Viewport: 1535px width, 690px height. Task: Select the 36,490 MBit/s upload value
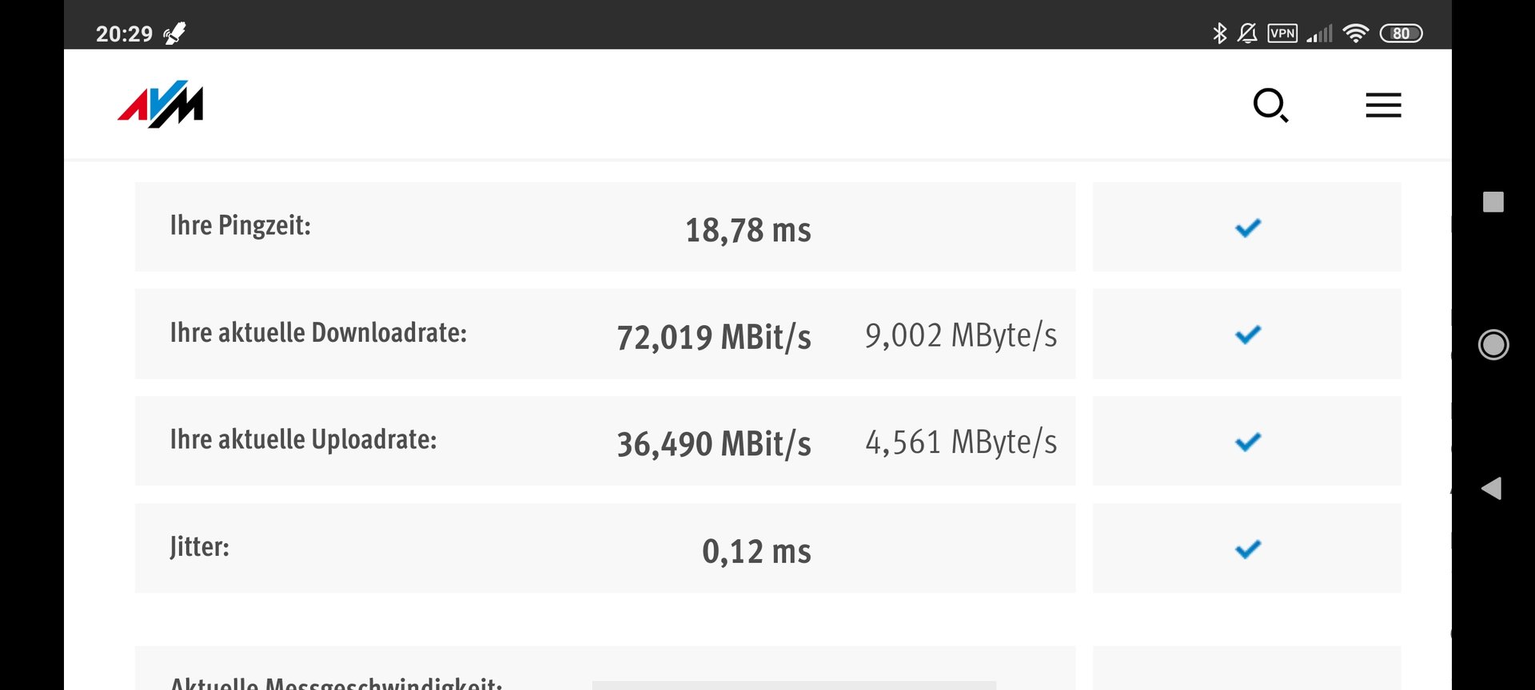[714, 444]
